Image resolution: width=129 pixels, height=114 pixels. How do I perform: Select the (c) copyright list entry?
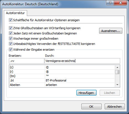[x=62, y=67]
